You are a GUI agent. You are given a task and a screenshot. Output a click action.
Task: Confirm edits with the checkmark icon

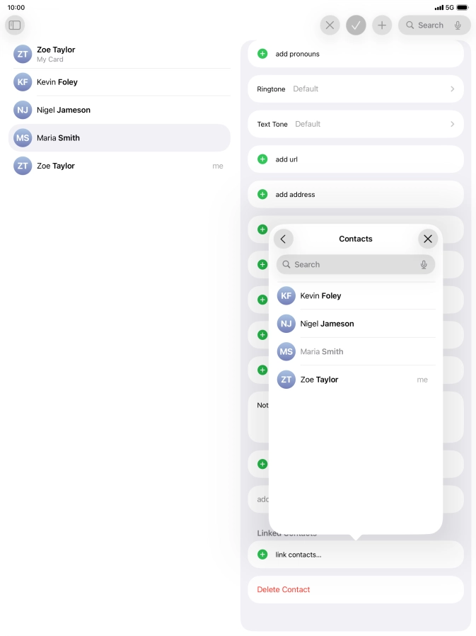(356, 25)
